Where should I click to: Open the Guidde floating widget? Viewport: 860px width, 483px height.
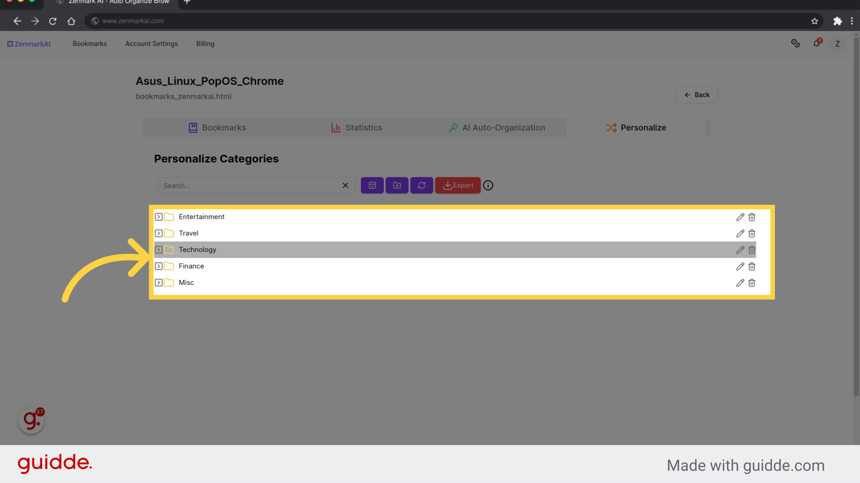tap(31, 420)
